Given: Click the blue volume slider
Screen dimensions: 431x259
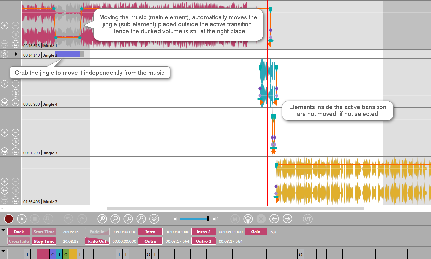Looking at the screenshot, I should coord(193,219).
